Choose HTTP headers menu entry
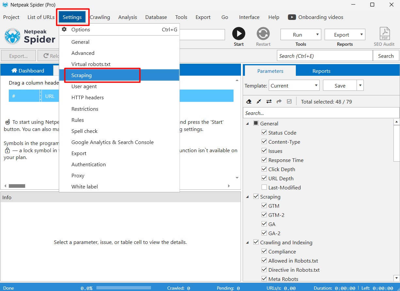 (x=119, y=97)
